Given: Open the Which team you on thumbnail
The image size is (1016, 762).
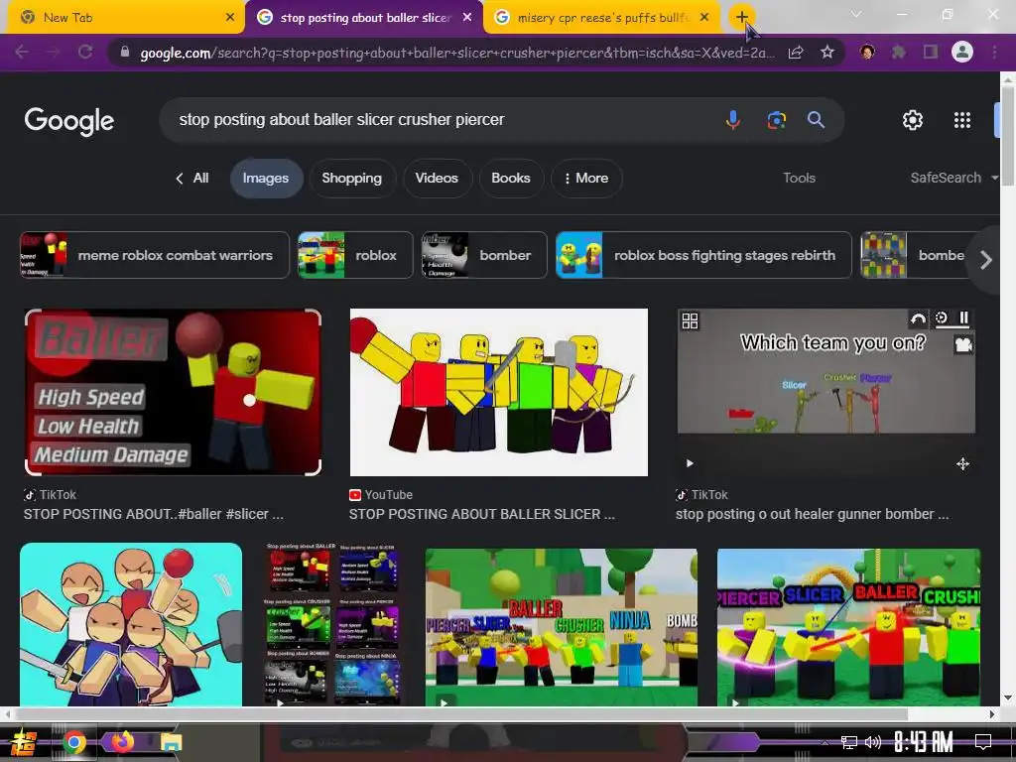Looking at the screenshot, I should point(826,392).
